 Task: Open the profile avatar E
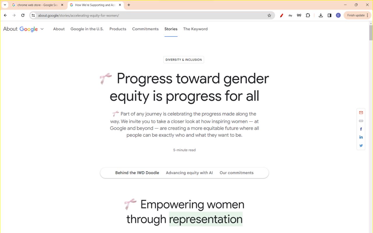tap(338, 15)
